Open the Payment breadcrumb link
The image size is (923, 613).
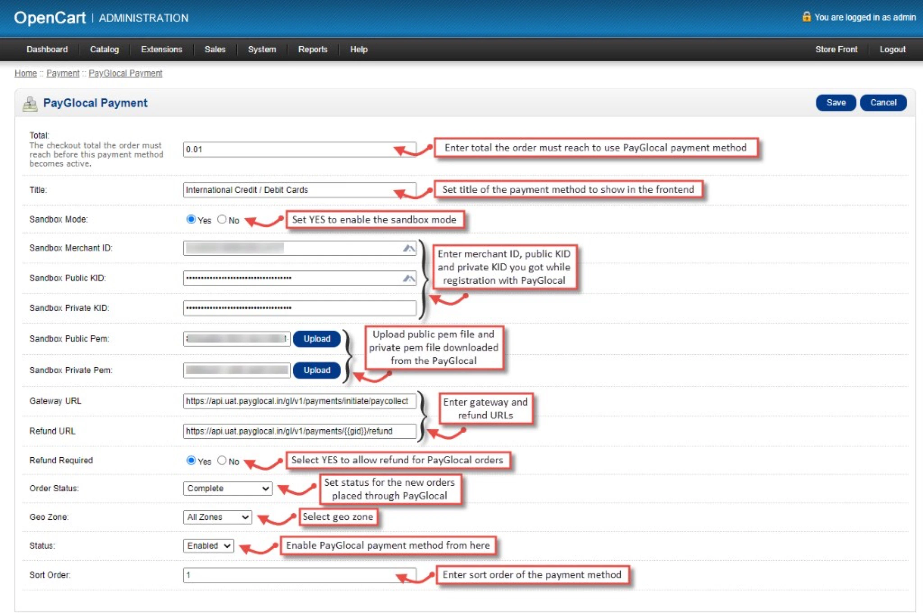63,73
